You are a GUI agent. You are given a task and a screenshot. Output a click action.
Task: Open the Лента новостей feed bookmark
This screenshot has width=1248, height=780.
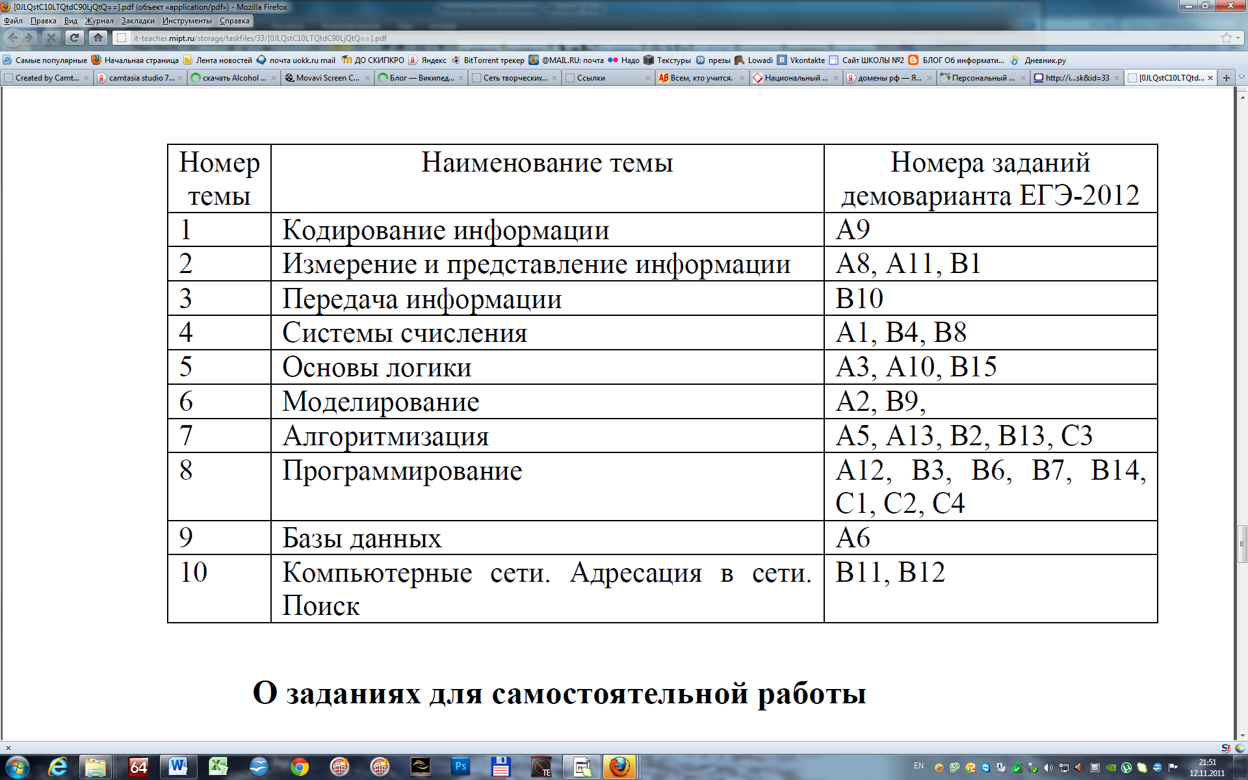point(218,60)
